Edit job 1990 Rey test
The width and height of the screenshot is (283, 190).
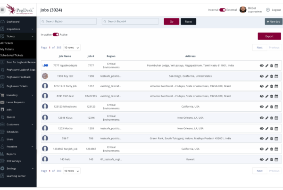click(267, 76)
